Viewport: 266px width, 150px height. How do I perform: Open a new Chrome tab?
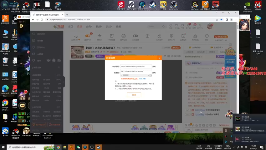click(x=67, y=15)
